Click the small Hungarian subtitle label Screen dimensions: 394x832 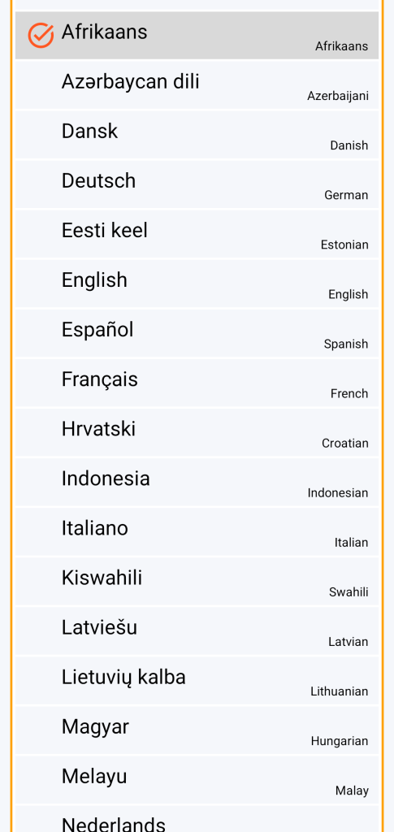point(340,741)
